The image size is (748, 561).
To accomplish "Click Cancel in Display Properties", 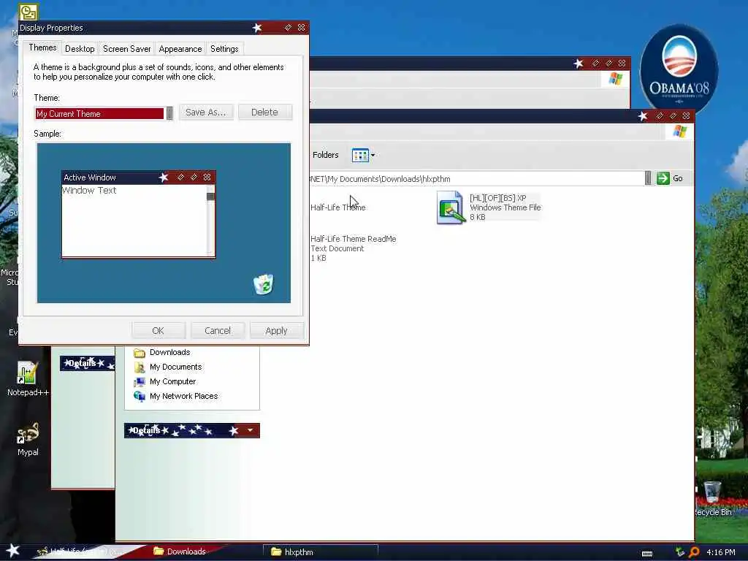I will click(x=218, y=331).
